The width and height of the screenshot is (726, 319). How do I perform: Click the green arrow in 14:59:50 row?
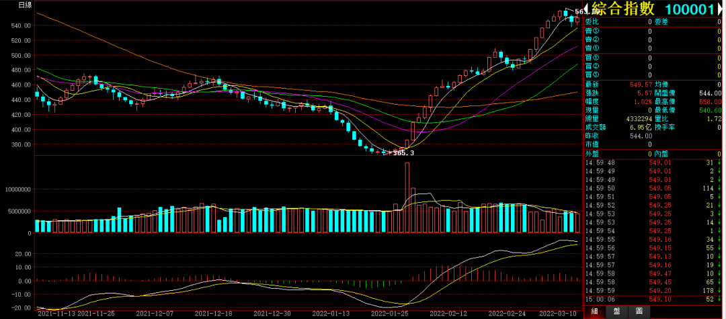(x=719, y=188)
